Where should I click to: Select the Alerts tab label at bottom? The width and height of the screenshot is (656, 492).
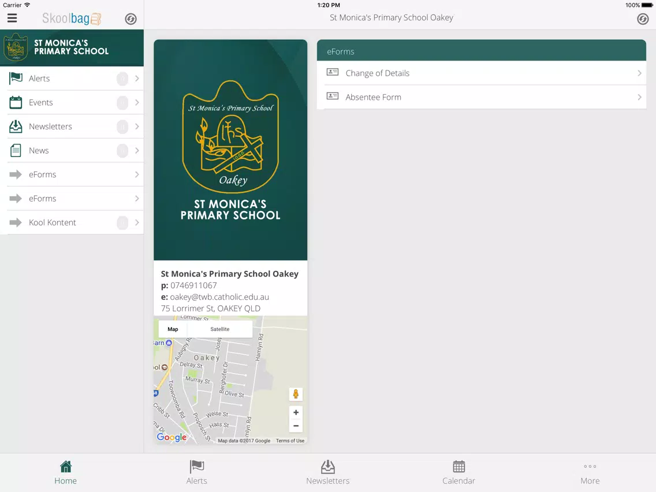click(197, 480)
